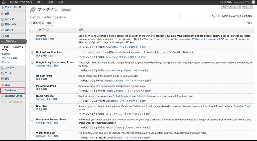Click the External Links icon in sidebar
The image size is (257, 141).
tap(2, 96)
